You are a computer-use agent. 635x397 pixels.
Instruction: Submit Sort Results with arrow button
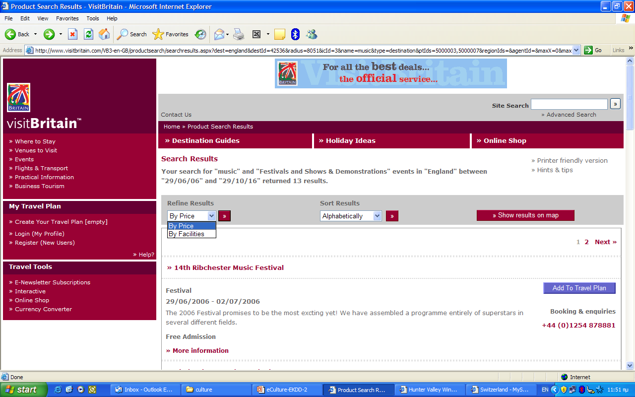(392, 216)
